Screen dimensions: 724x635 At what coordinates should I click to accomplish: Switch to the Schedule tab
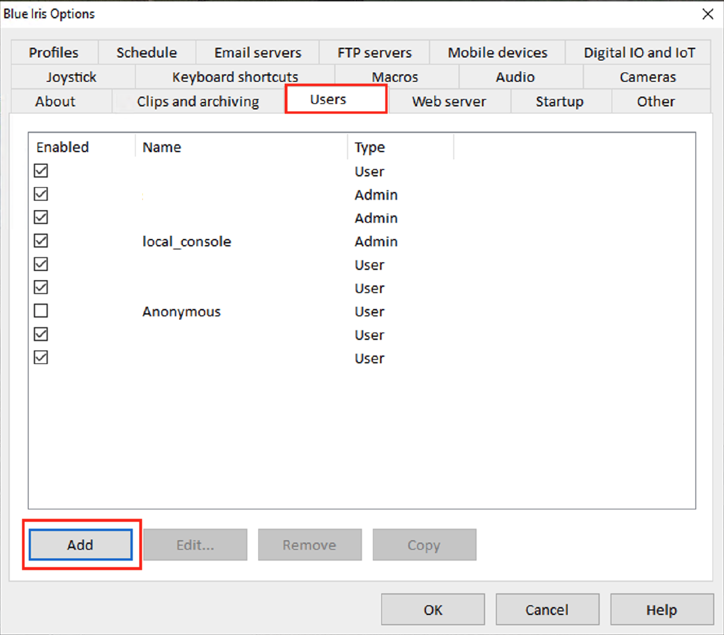point(147,53)
